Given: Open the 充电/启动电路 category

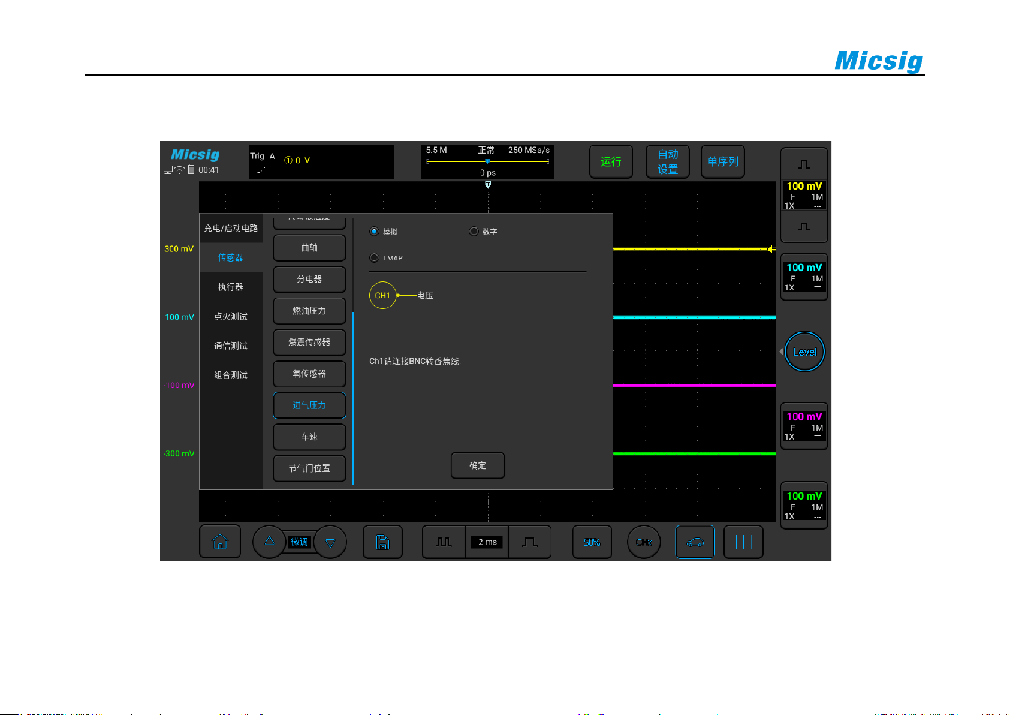Looking at the screenshot, I should (x=231, y=228).
